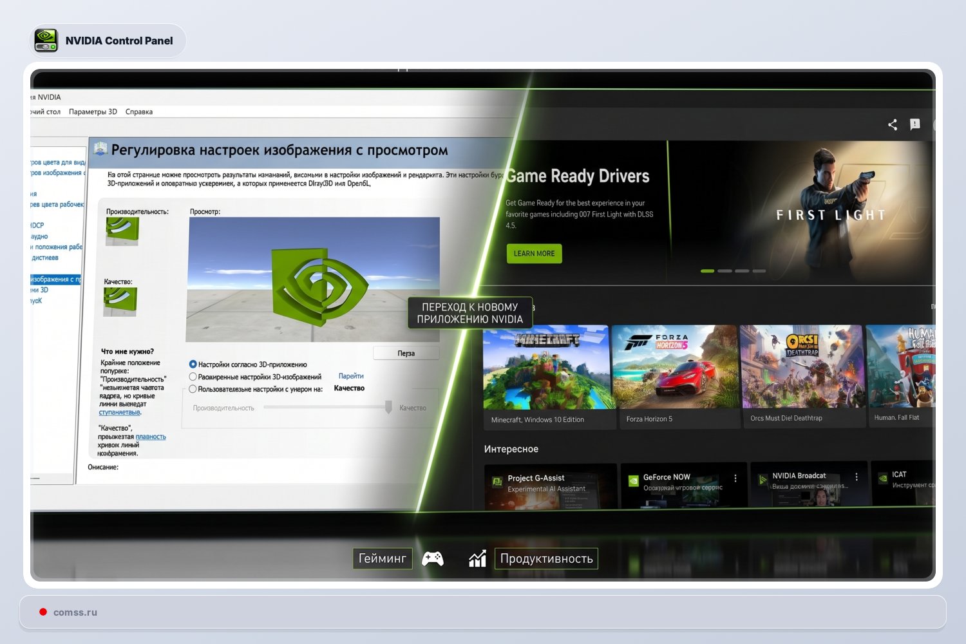Click the page header icon beside Регулировка
Viewport: 966px width, 644px height.
[x=100, y=149]
